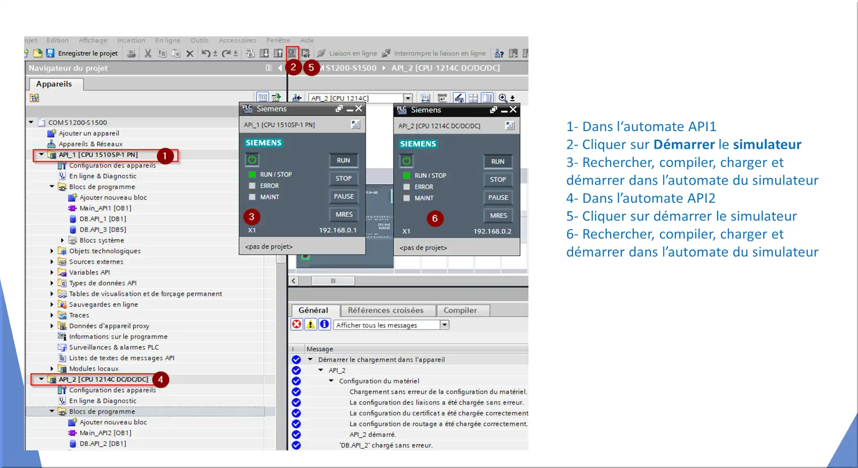Click the Start simulation toolbar icon
Viewport: 858px width, 468px height.
[292, 53]
